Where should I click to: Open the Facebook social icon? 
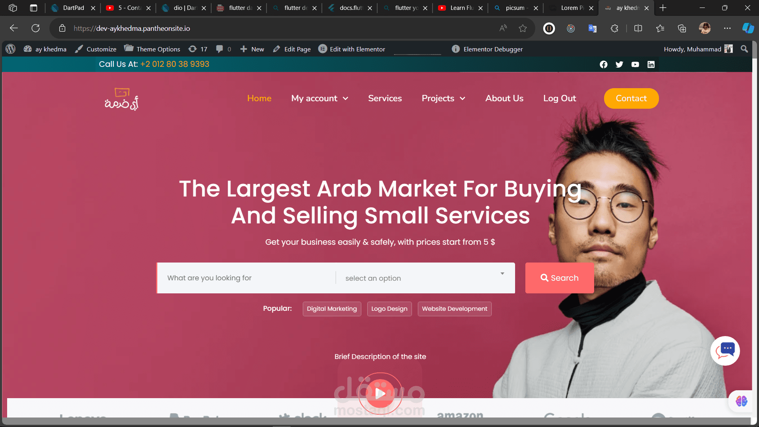603,64
